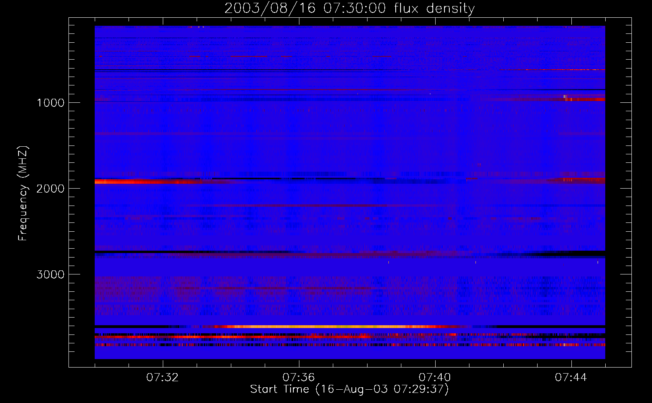Click the plot title '2003/08/16 07:30:00 flux density'

click(349, 8)
